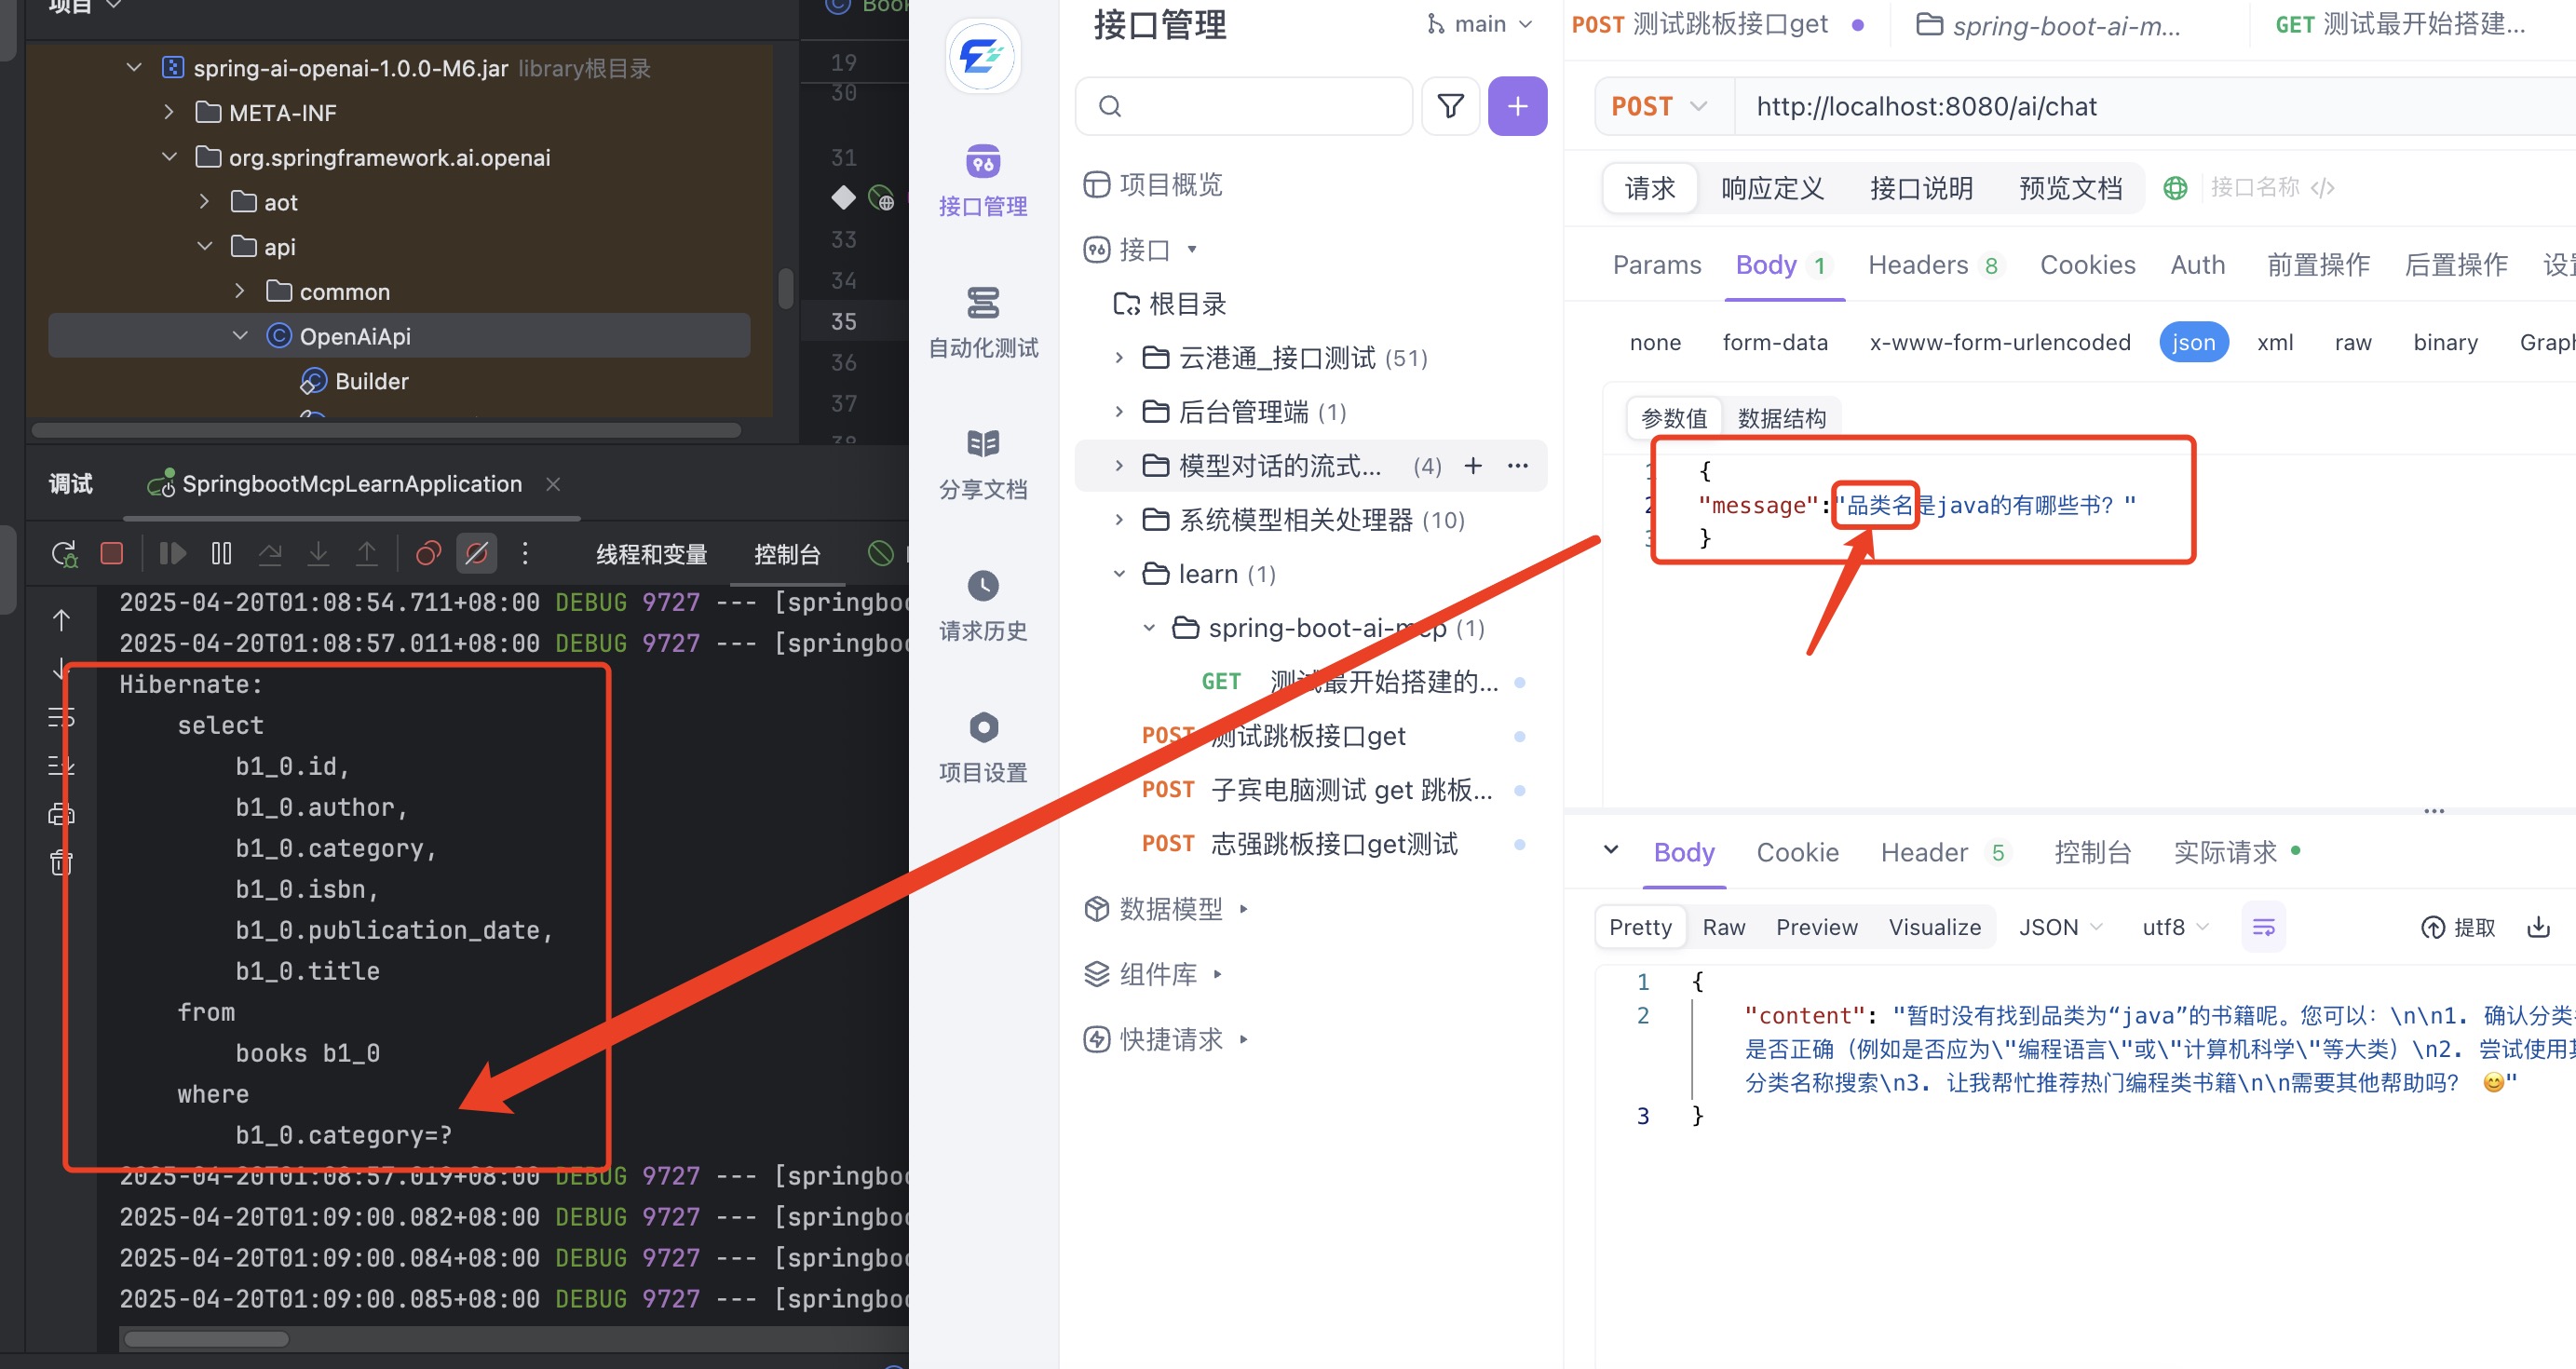2576x1369 pixels.
Task: Open more options for 模型对话的流式 folder
Action: click(x=1517, y=465)
